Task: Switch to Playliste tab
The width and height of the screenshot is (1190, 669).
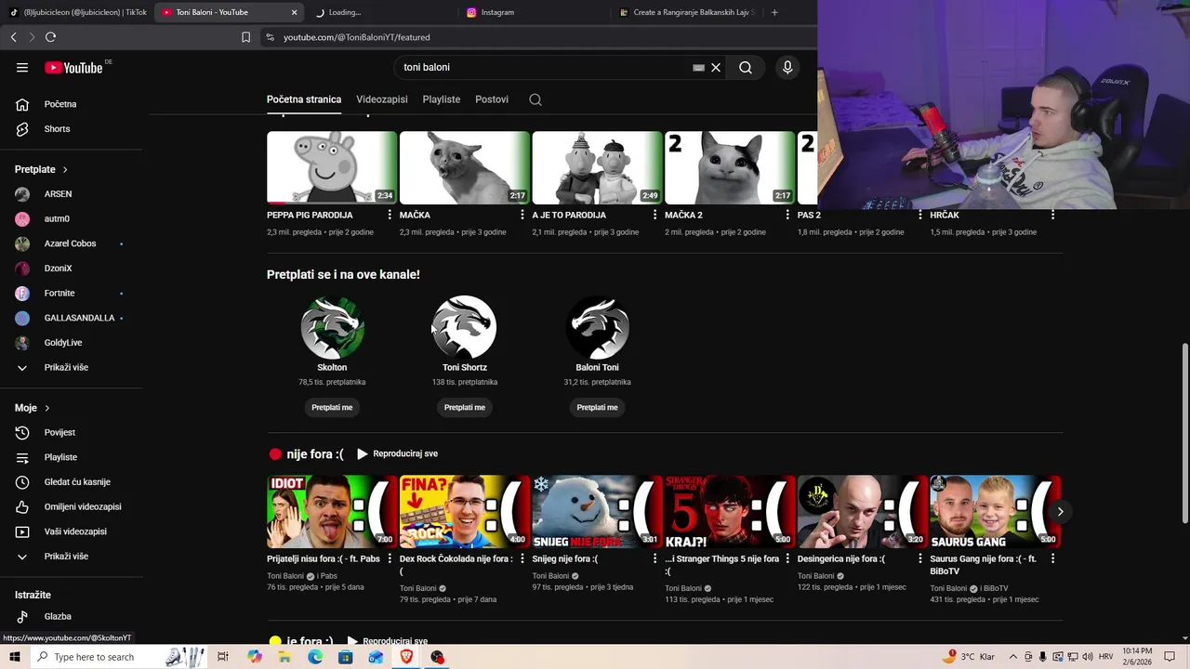Action: tap(442, 99)
